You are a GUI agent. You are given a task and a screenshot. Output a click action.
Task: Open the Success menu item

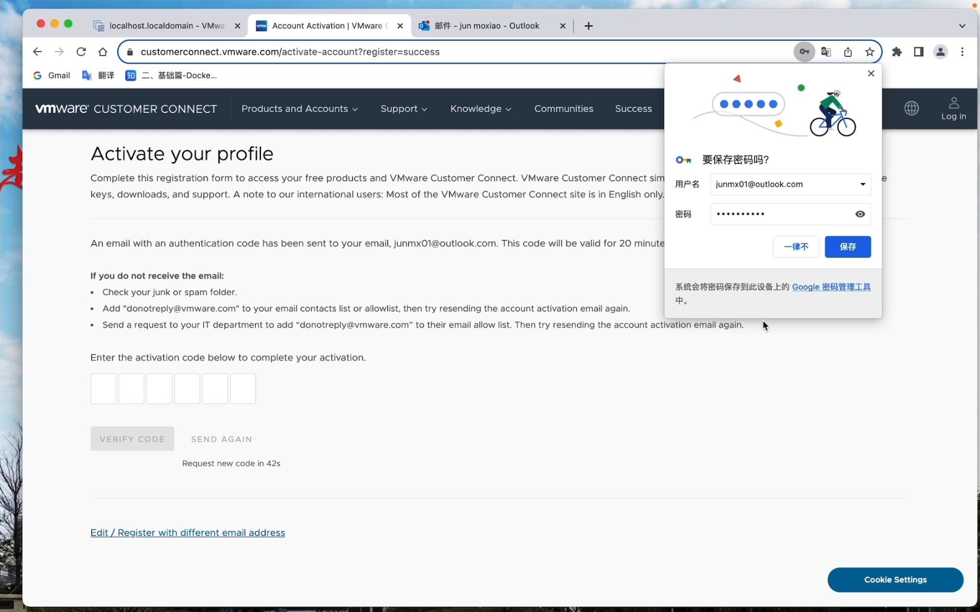(633, 109)
